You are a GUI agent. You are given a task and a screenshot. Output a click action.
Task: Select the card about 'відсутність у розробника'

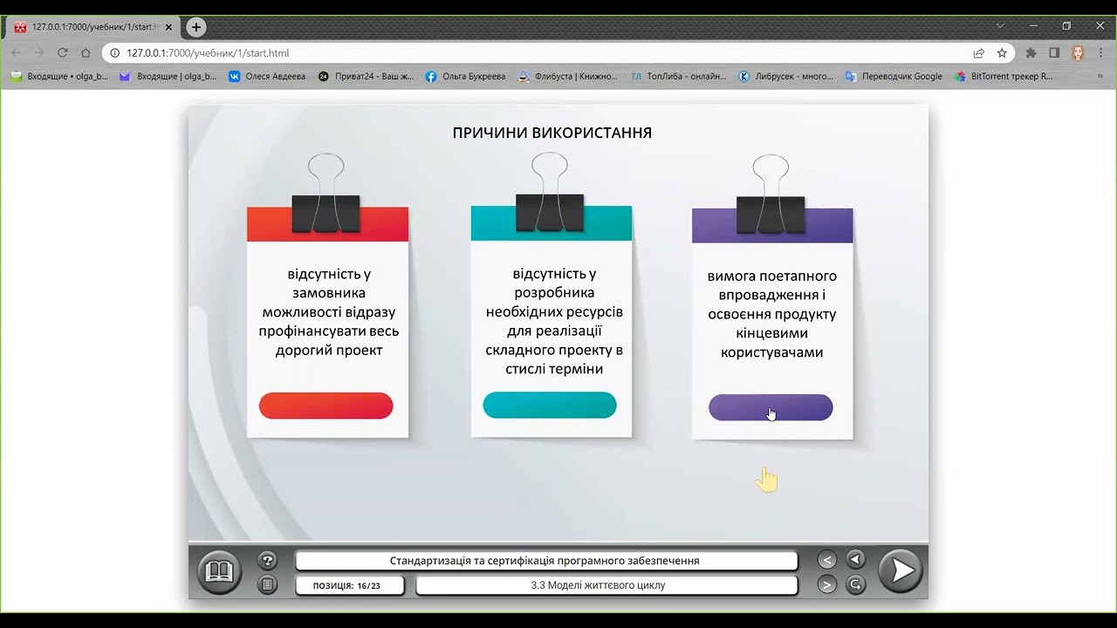552,321
